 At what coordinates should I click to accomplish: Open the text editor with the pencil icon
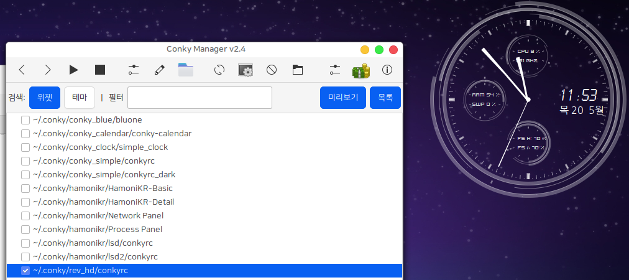pyautogui.click(x=159, y=70)
